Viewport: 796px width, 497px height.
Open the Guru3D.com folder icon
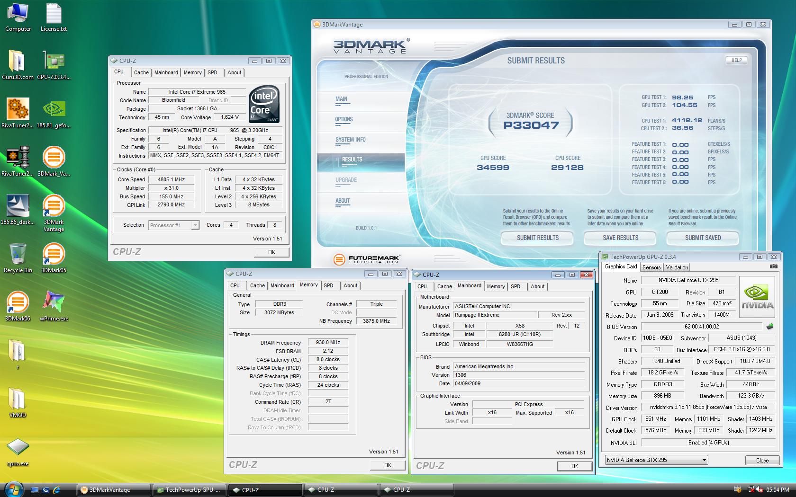click(18, 65)
